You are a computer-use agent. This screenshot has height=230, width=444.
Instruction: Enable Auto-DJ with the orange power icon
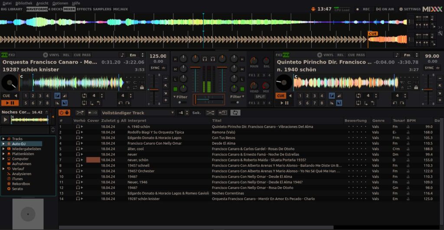pos(64,113)
